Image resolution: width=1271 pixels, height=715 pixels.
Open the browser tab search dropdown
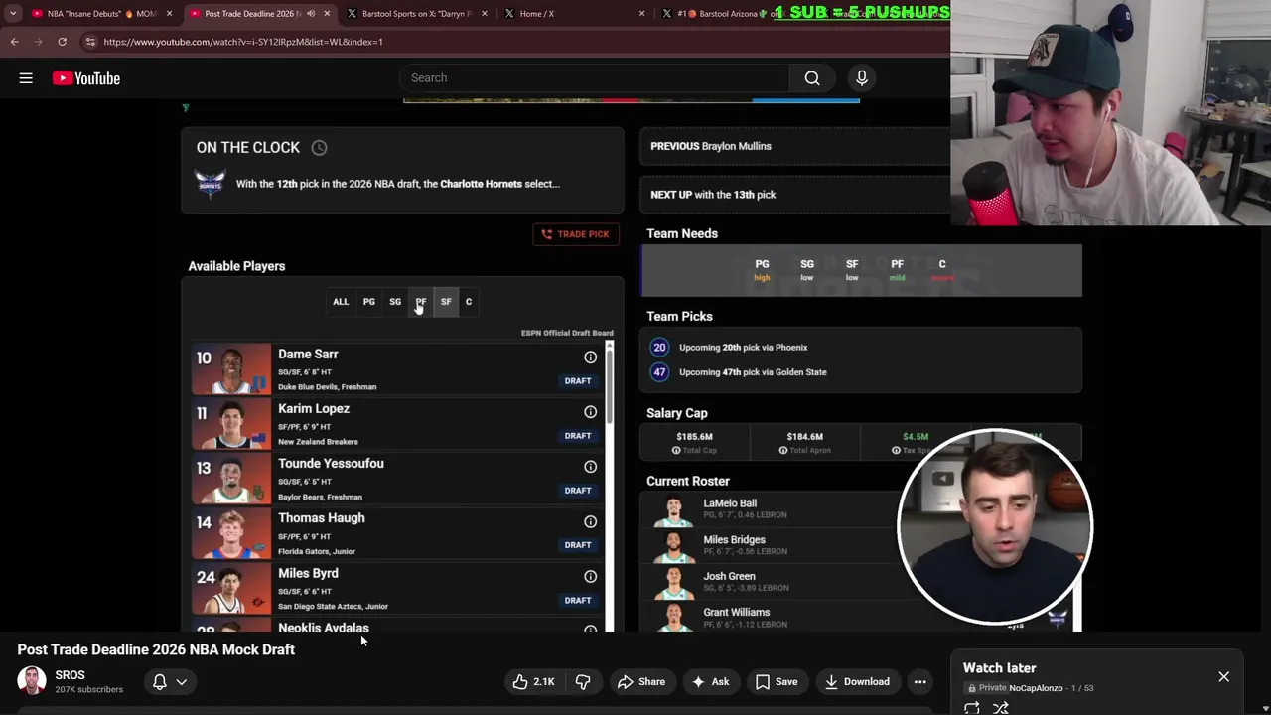click(x=13, y=14)
